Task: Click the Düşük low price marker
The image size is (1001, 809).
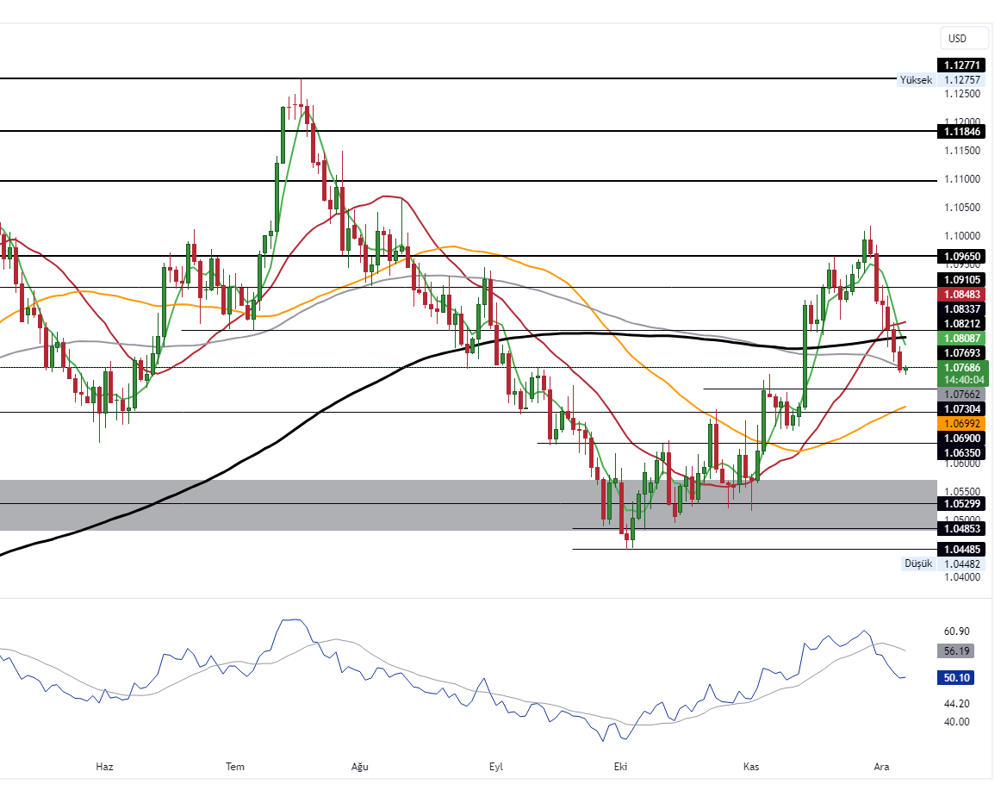Action: [x=917, y=563]
